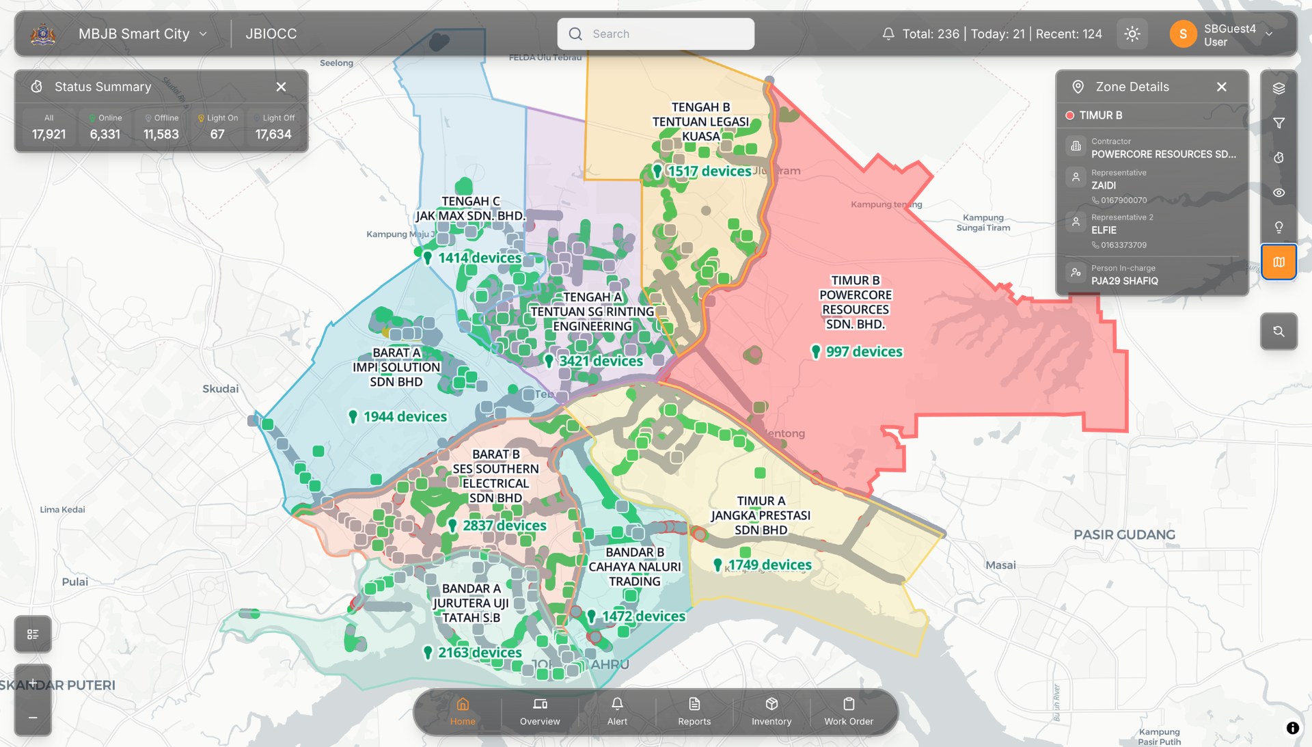Select the BARAT A IMPI SOLUTION zone label

(x=396, y=367)
